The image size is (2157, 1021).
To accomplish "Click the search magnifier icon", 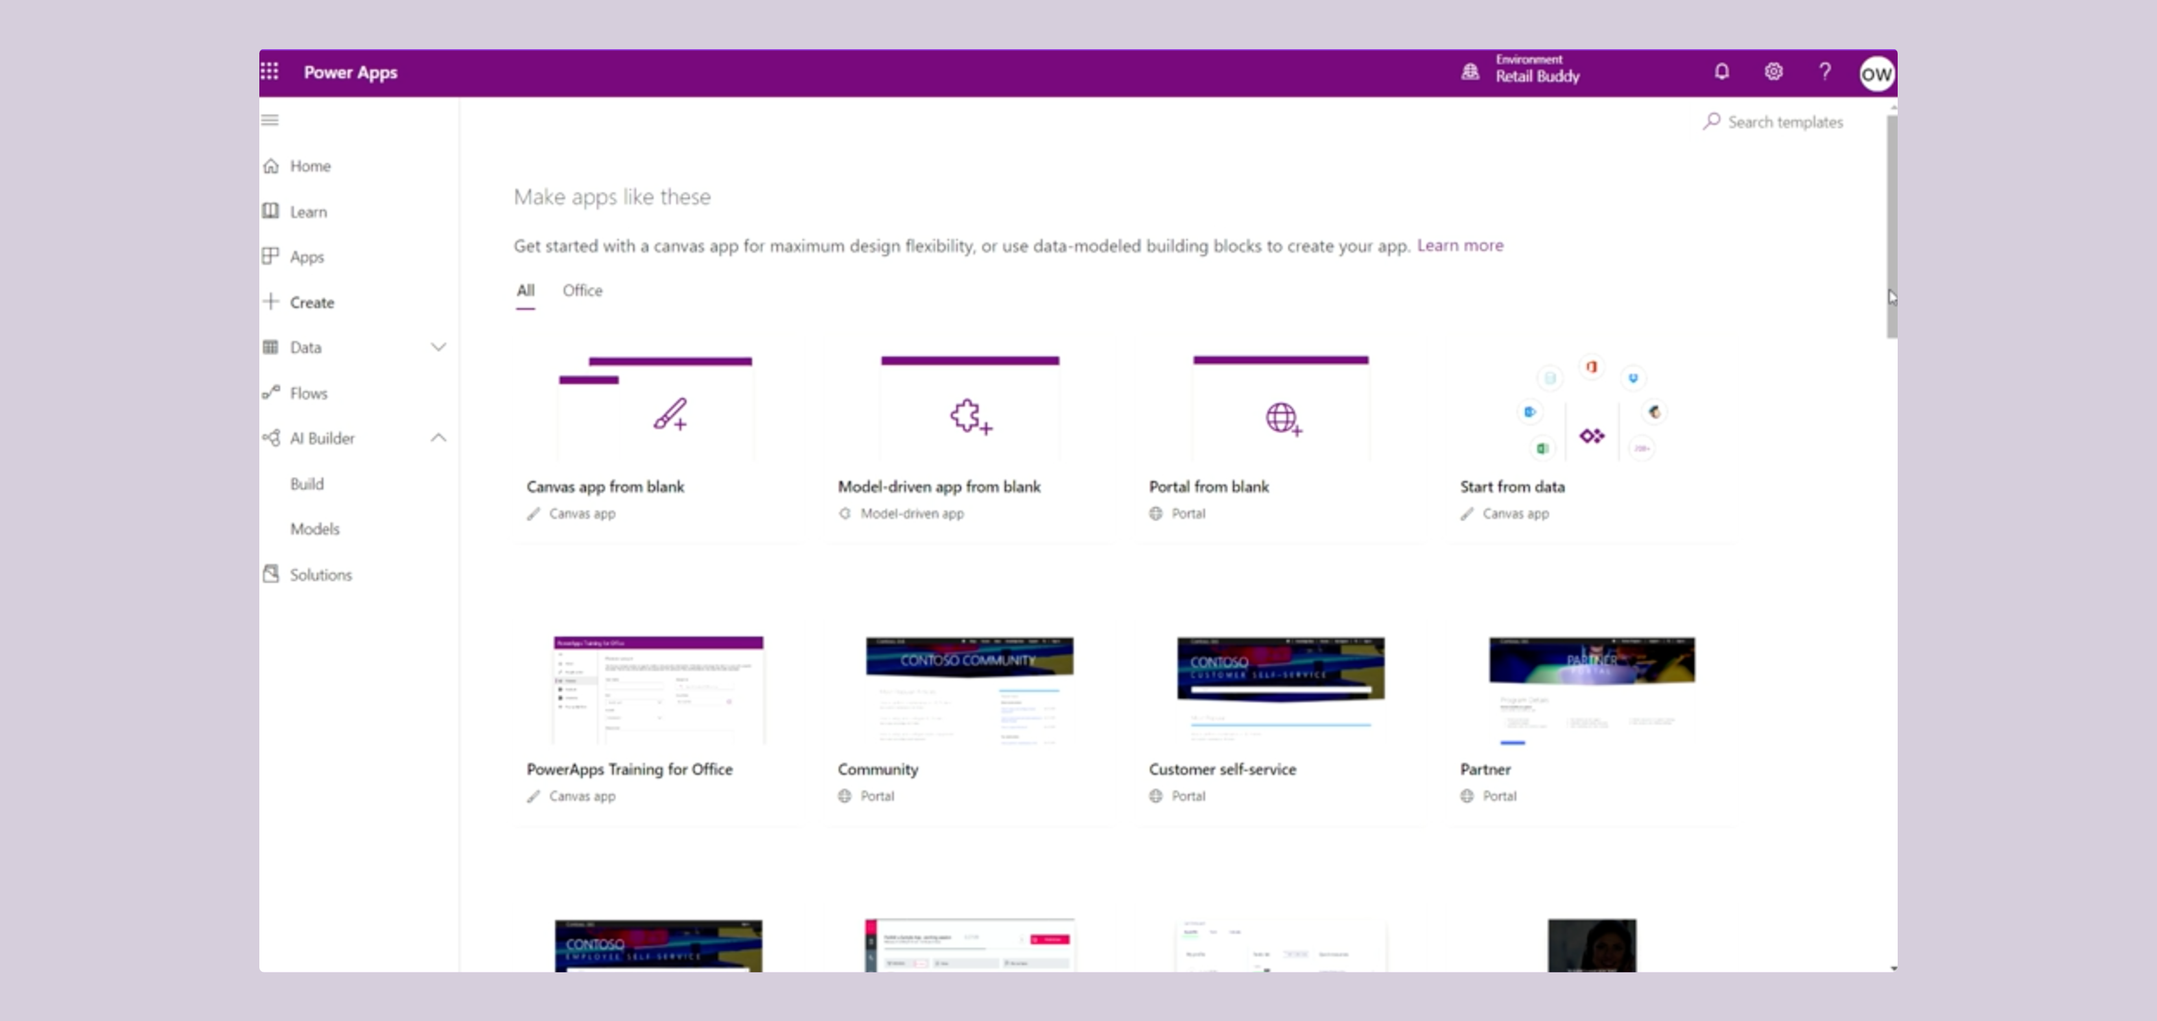I will [1712, 121].
